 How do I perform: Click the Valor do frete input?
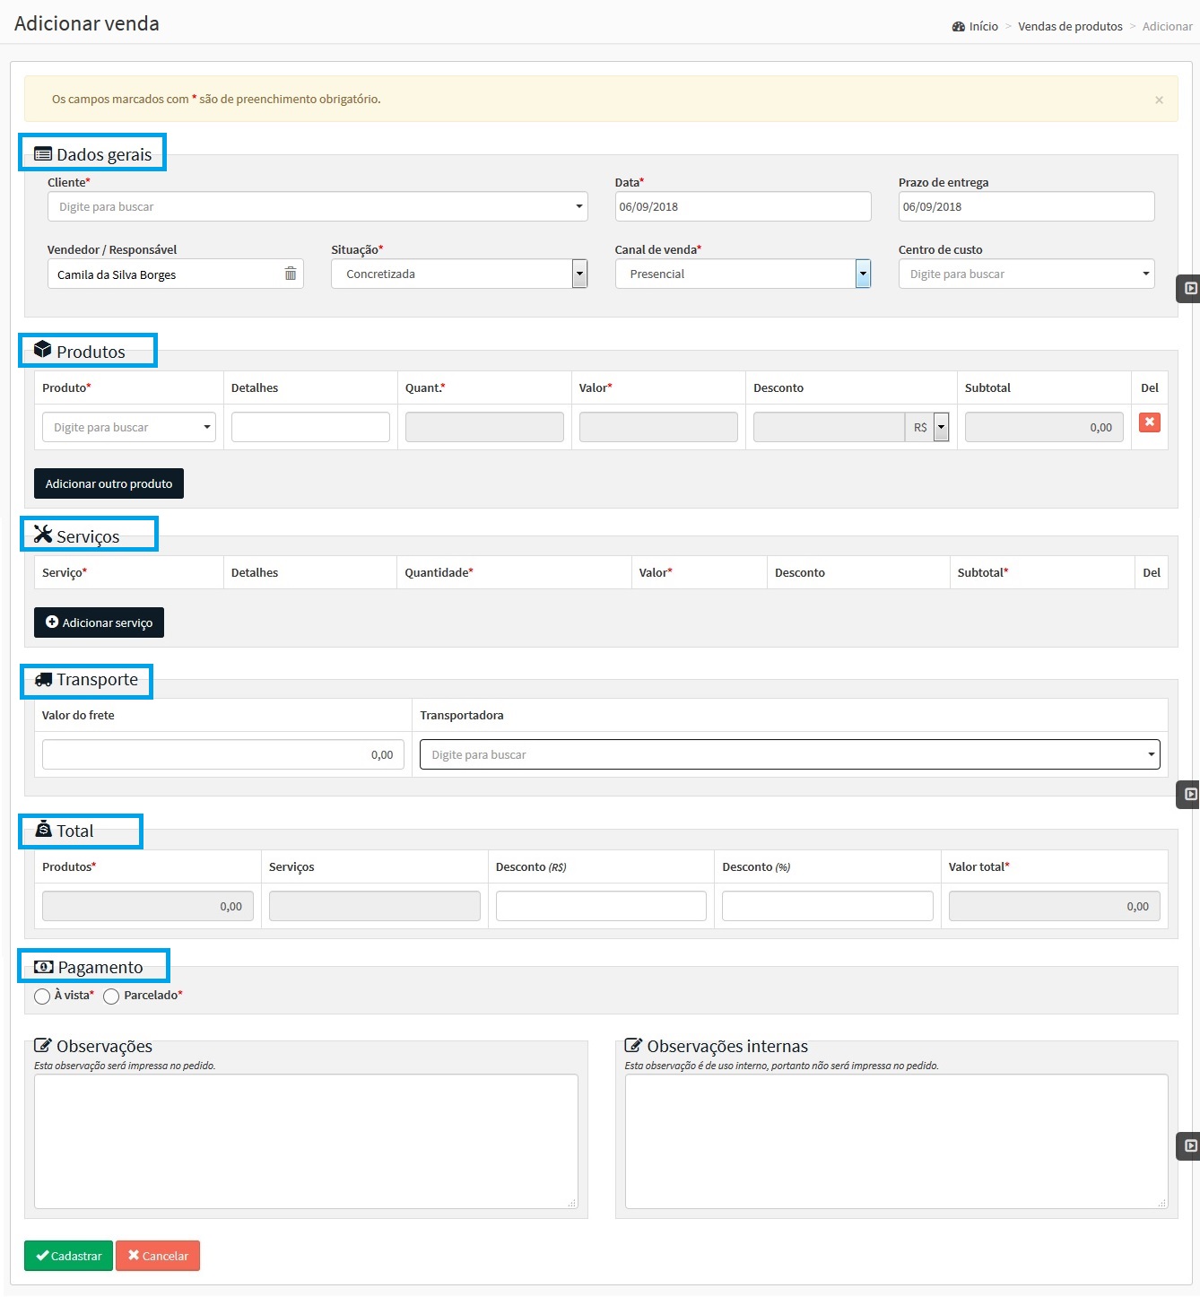pos(223,754)
